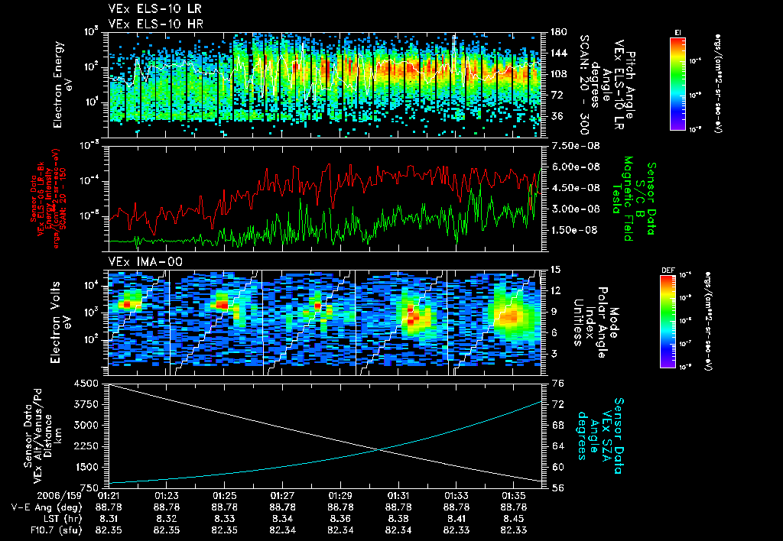The width and height of the screenshot is (783, 541).
Task: Click the 01:33 time tick label
Action: tap(456, 496)
